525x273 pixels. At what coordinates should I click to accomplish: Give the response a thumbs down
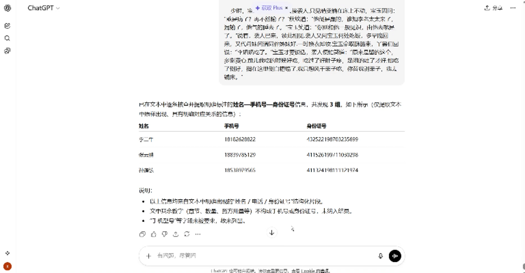[165, 234]
